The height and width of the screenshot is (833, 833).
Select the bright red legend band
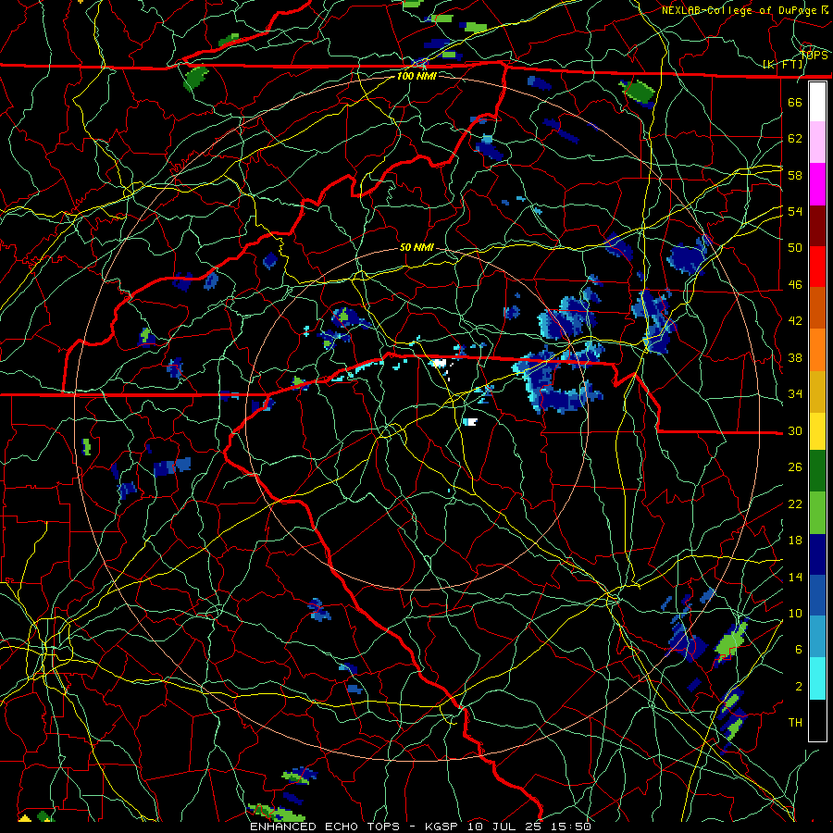click(x=817, y=267)
